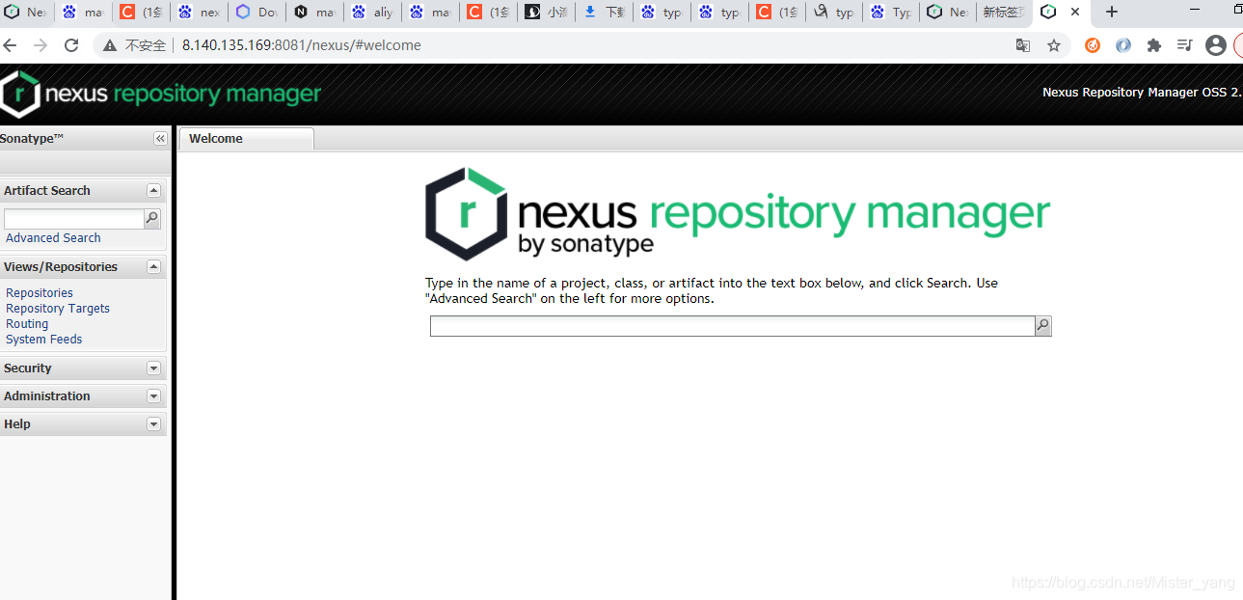1243x600 pixels.
Task: Click the main welcome search text box
Action: pyautogui.click(x=732, y=326)
